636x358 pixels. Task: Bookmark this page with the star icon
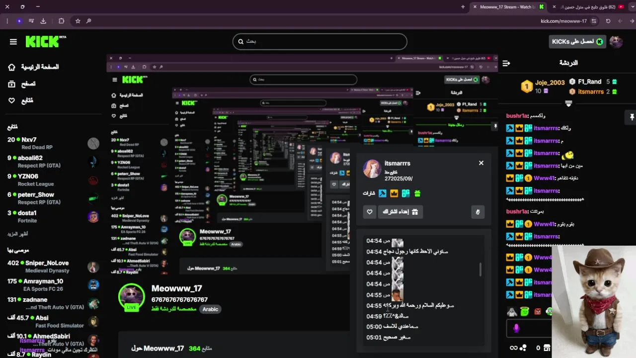pos(78,21)
